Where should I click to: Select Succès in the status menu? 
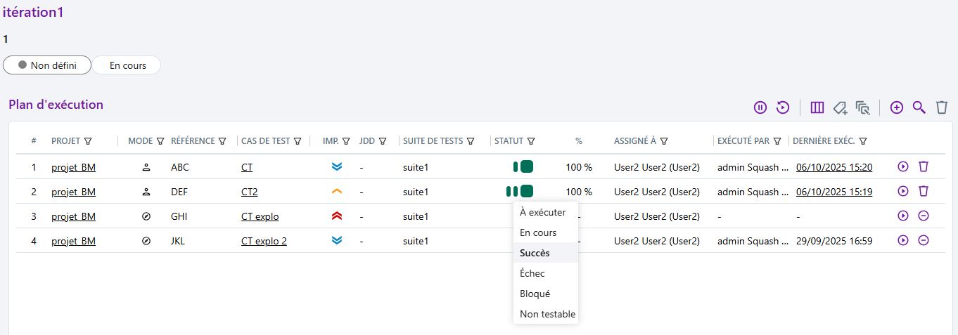[x=535, y=253]
